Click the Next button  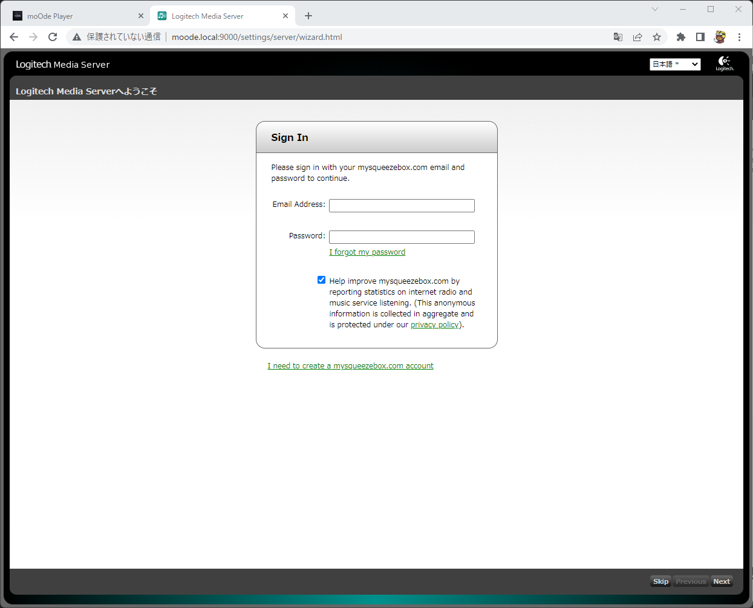722,581
